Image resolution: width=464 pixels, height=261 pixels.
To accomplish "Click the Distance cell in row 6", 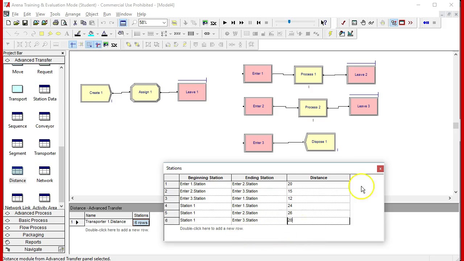I will pyautogui.click(x=318, y=220).
